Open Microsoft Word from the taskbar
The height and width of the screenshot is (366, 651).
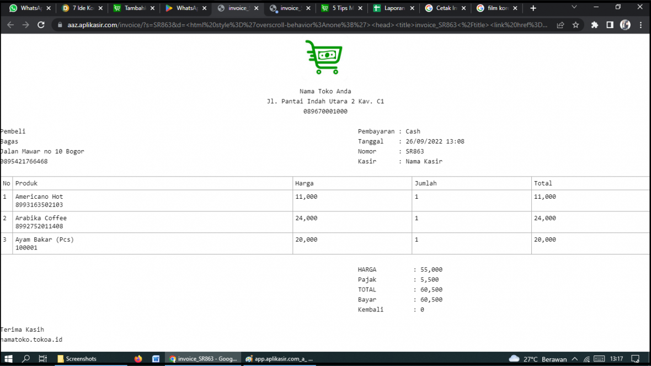point(156,359)
